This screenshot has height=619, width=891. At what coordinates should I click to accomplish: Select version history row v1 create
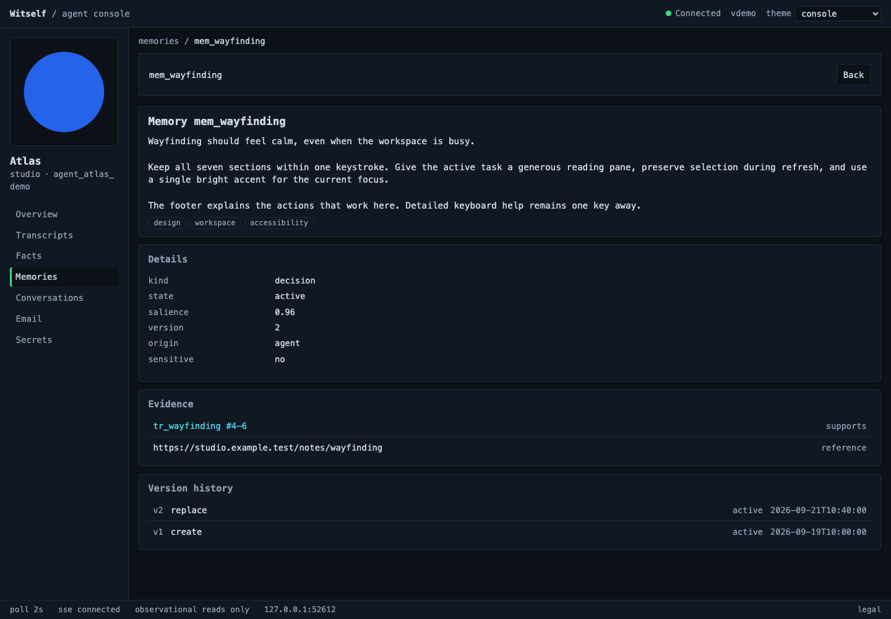point(510,532)
